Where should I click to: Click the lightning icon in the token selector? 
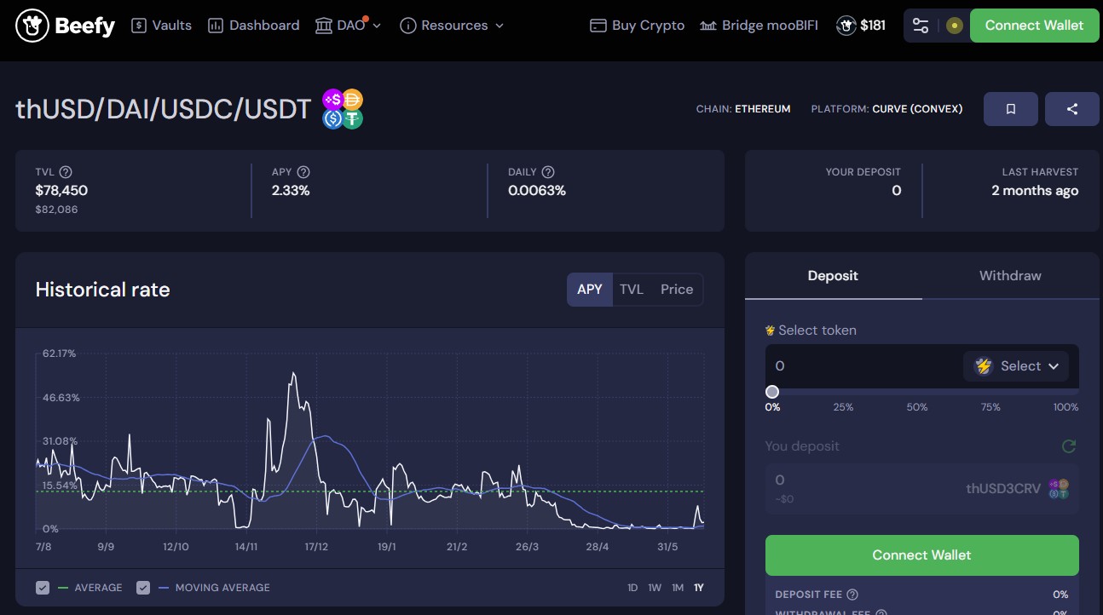pyautogui.click(x=984, y=366)
